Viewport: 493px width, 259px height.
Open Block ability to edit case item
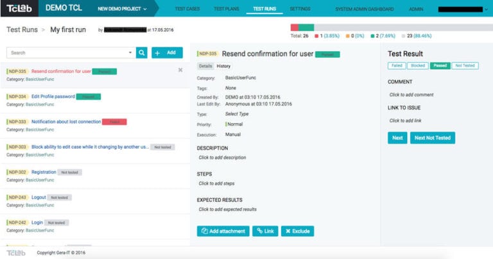click(x=90, y=147)
